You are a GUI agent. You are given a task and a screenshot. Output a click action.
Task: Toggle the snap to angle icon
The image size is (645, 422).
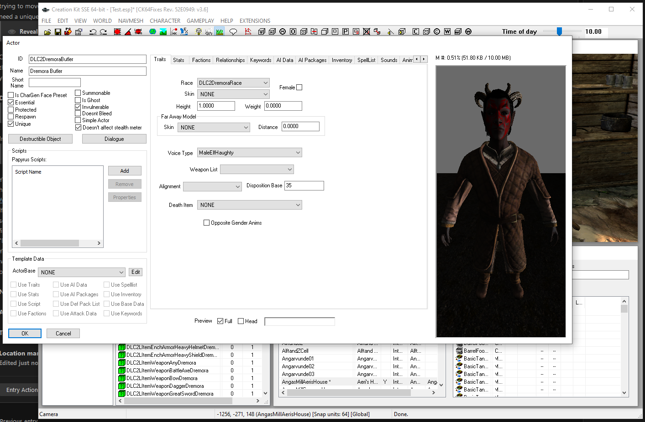tap(128, 32)
